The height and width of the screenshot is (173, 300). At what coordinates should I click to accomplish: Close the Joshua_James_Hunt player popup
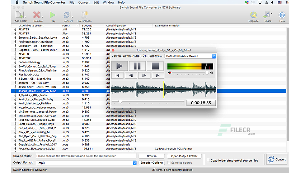click(x=113, y=50)
